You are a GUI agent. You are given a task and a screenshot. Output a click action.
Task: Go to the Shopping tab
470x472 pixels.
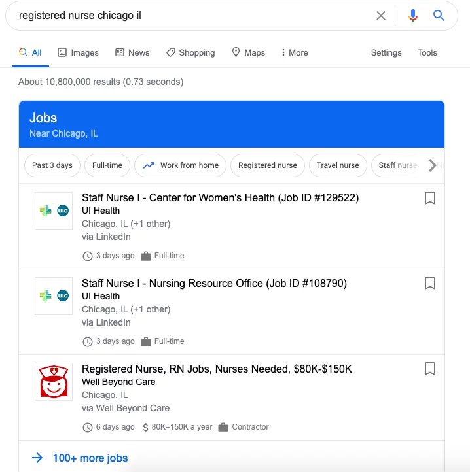pos(190,53)
